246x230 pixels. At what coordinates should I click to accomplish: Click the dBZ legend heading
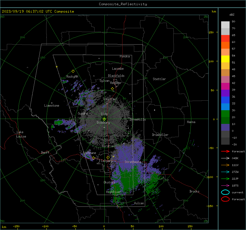[232, 15]
